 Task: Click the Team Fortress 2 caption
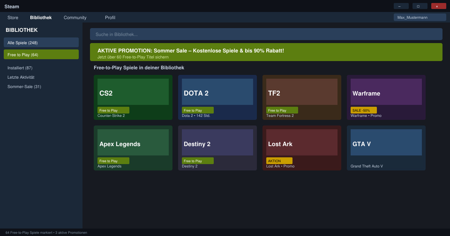pyautogui.click(x=280, y=116)
